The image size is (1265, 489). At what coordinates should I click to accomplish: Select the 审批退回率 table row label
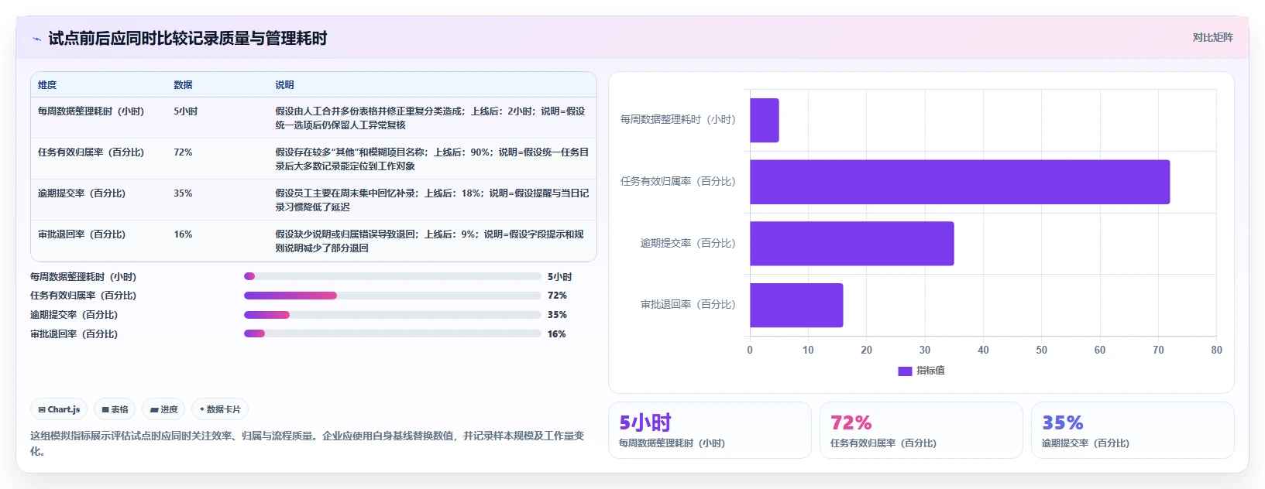[81, 234]
